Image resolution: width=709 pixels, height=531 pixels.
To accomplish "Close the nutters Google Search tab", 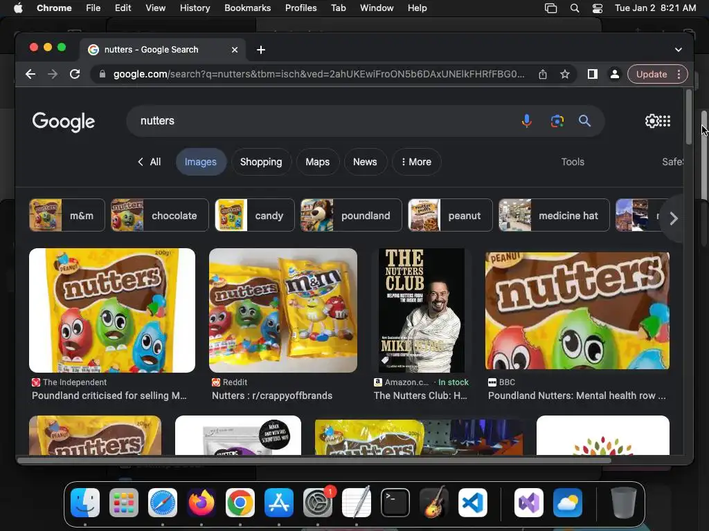I will (235, 50).
